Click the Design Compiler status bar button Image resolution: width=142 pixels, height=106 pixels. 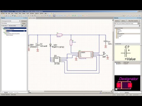point(121,95)
